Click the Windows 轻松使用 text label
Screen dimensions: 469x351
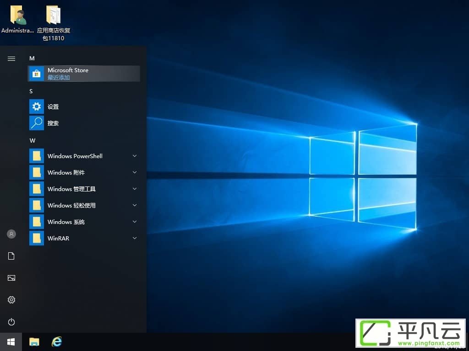[71, 205]
